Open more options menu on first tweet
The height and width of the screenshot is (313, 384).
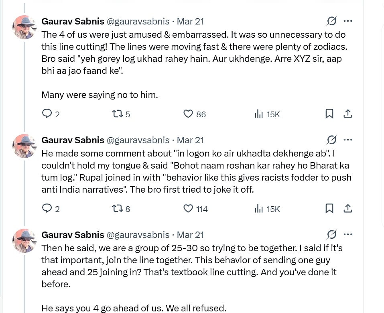coord(348,21)
